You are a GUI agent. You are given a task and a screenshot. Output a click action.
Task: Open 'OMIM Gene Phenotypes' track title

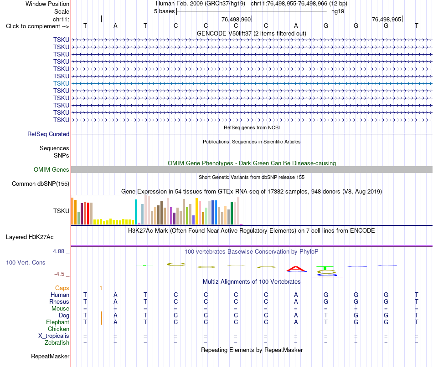252,163
